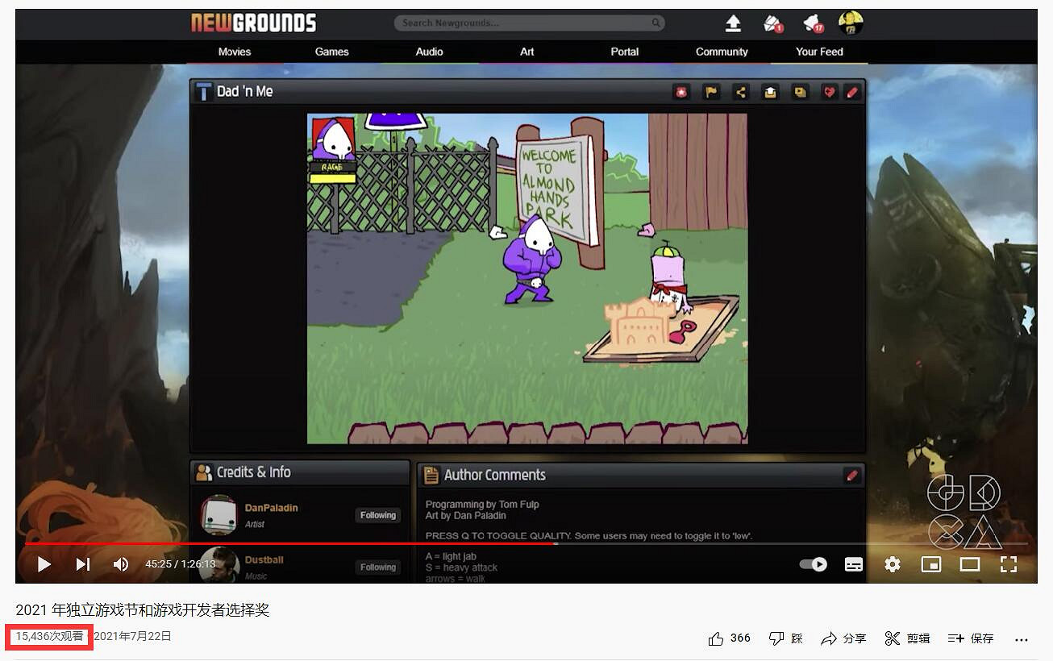Click the pencil edit icon on the game toolbar

tap(852, 92)
